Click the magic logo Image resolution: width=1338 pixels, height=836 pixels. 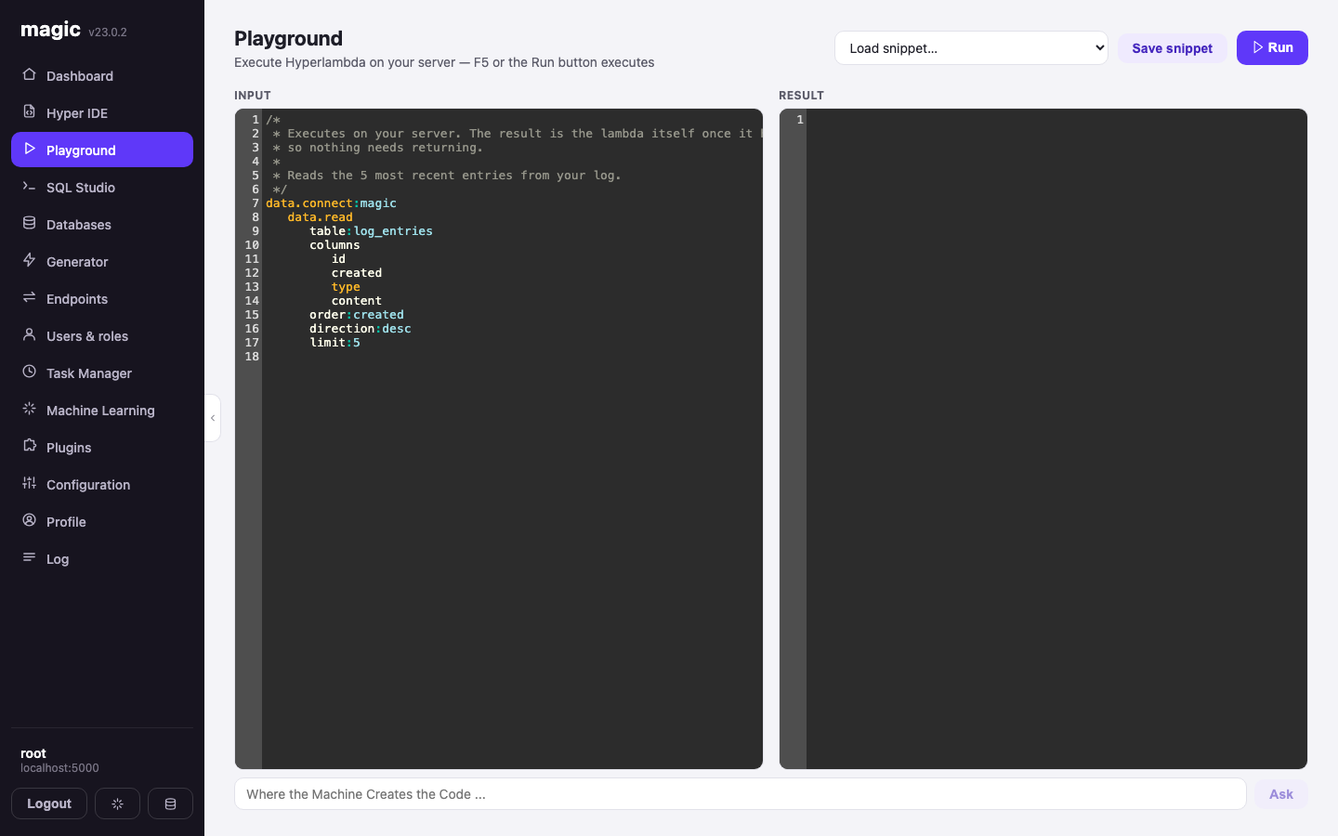[x=51, y=29]
